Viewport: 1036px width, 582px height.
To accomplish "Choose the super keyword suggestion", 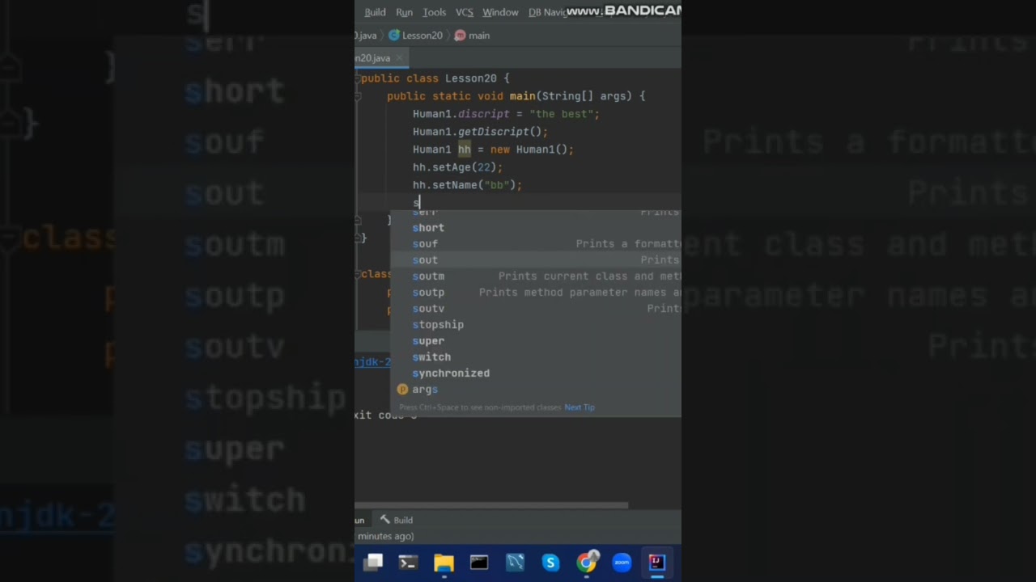I will pyautogui.click(x=535, y=340).
